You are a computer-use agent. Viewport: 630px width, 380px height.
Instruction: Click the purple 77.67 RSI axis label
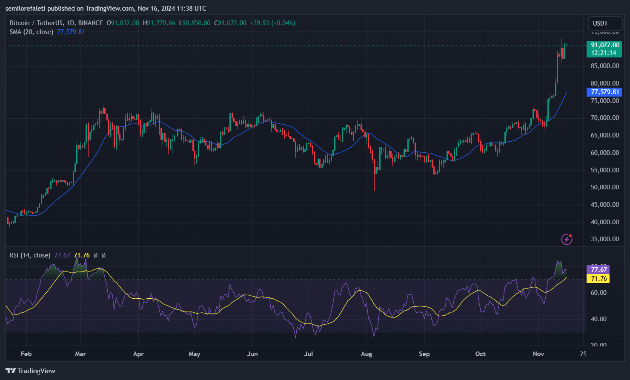[598, 269]
